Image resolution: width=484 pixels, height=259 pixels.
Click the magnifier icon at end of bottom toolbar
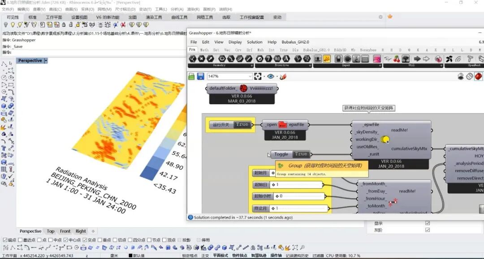tap(302, 247)
